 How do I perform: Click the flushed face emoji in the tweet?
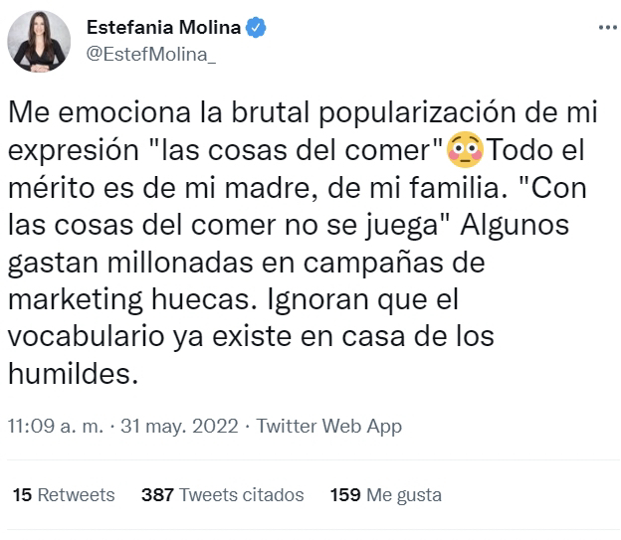tap(463, 152)
